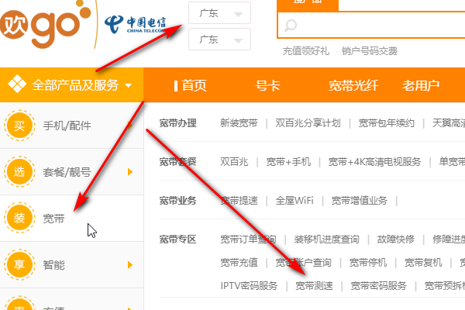The image size is (465, 310).
Task: Click the 装 circle icon
Action: pyautogui.click(x=19, y=218)
